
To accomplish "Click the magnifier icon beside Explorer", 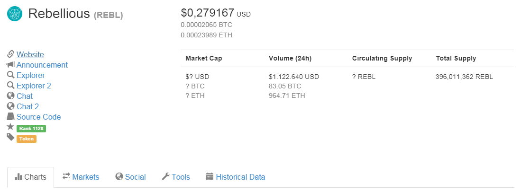I will click(x=10, y=75).
